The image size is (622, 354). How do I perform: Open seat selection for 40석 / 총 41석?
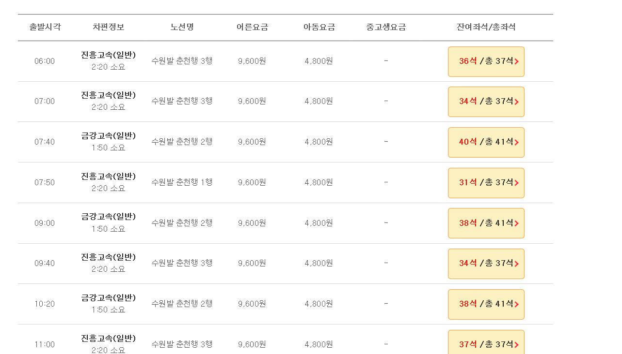486,142
